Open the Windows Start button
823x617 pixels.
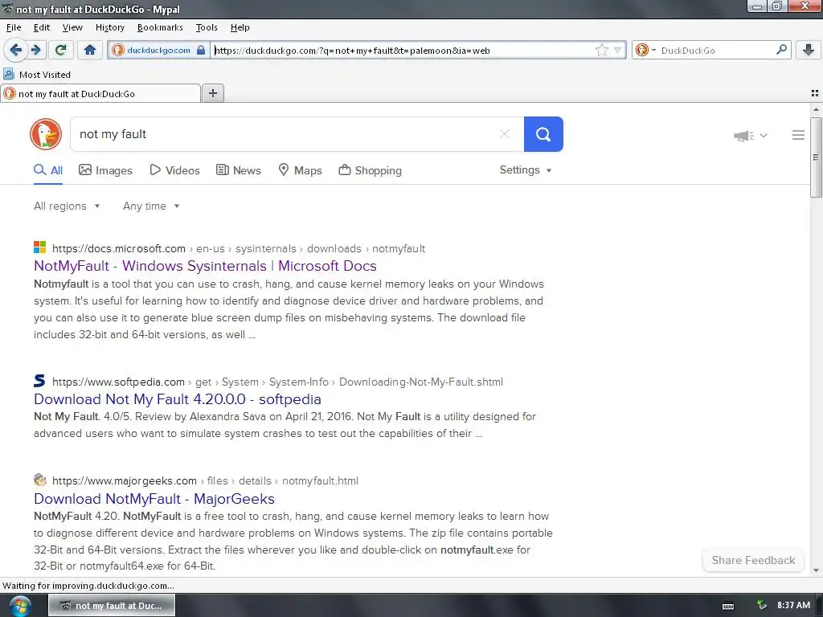19,606
